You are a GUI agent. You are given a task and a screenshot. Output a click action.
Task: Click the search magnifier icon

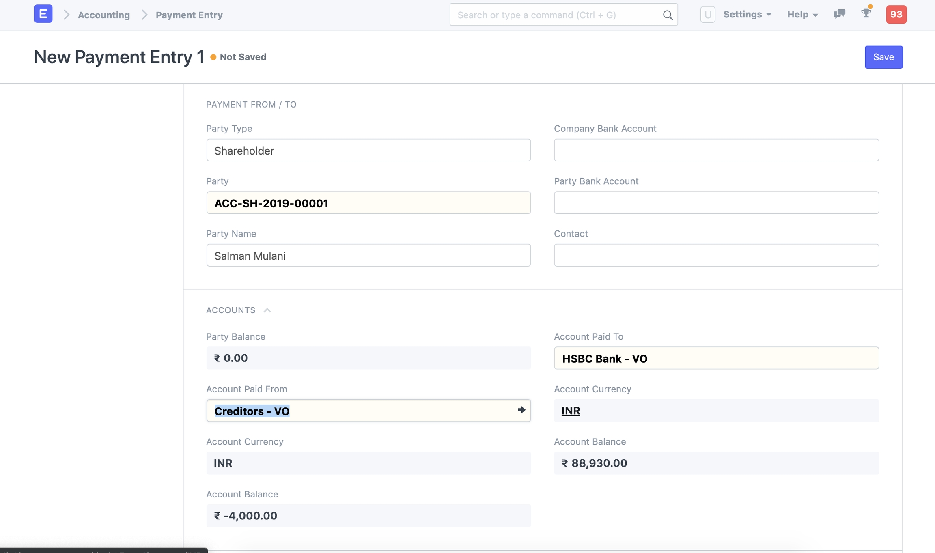click(x=668, y=15)
